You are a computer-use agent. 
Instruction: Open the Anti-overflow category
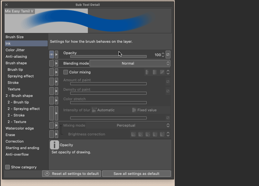click(x=26, y=154)
